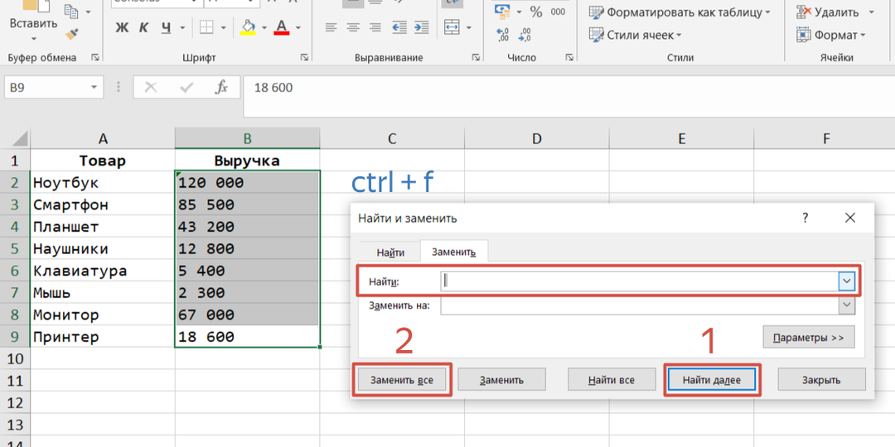Open borders options dropdown arrow
The width and height of the screenshot is (895, 447).
[223, 27]
